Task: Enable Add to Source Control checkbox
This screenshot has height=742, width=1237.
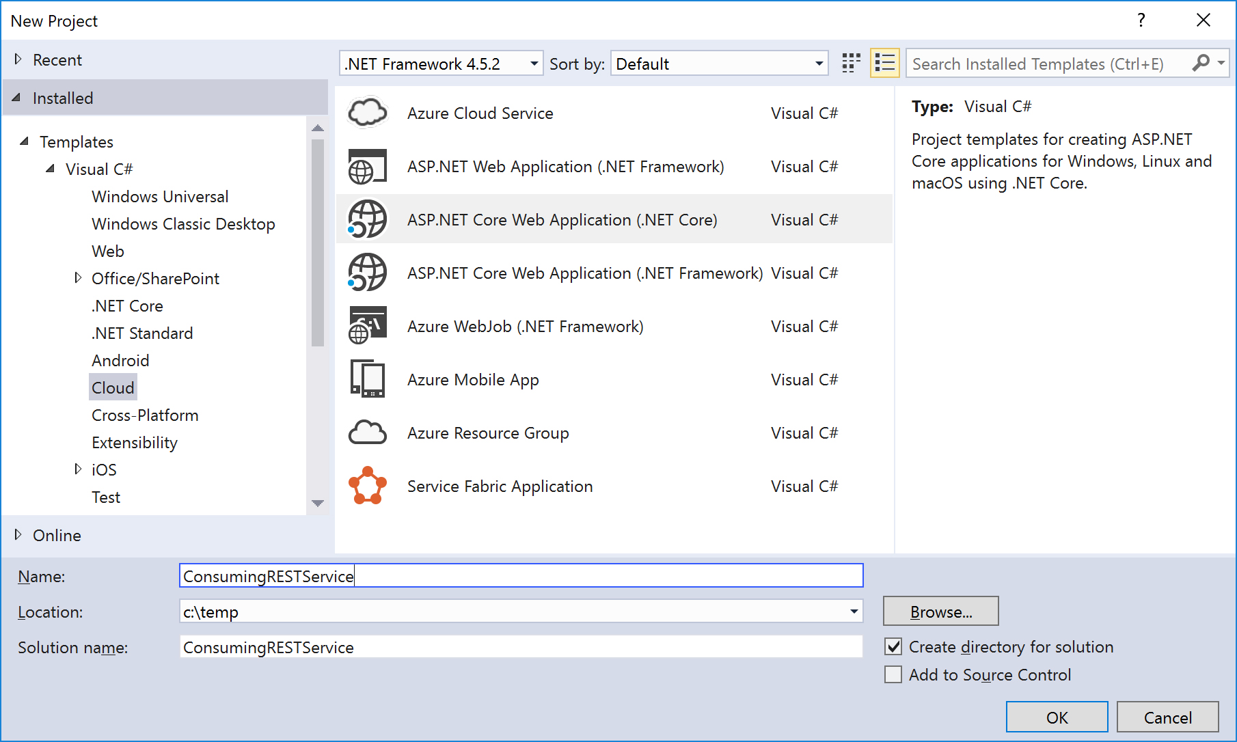Action: pyautogui.click(x=893, y=675)
